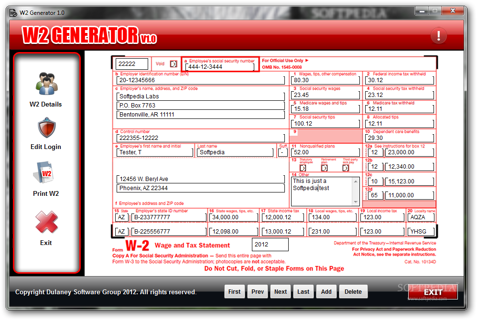Screen dimensions: 477x320
Task: Click nonqualified plans field 52.00
Action: pyautogui.click(x=325, y=152)
